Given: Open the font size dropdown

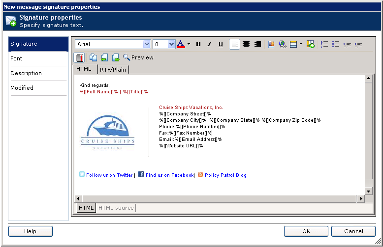Looking at the screenshot, I should 171,44.
